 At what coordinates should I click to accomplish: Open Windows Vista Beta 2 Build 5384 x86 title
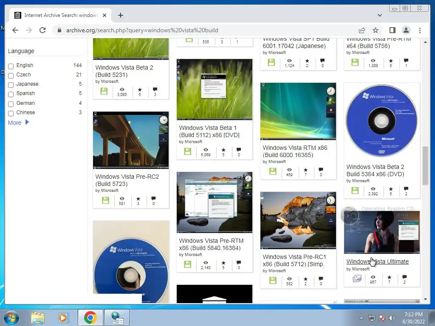click(x=375, y=171)
